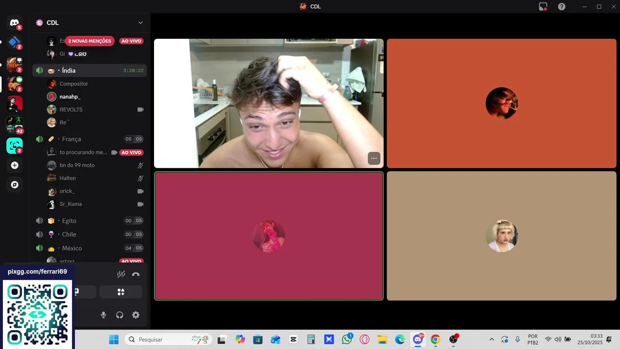The height and width of the screenshot is (349, 620).
Task: Focus the crimson speaking participant tile
Action: tap(269, 236)
